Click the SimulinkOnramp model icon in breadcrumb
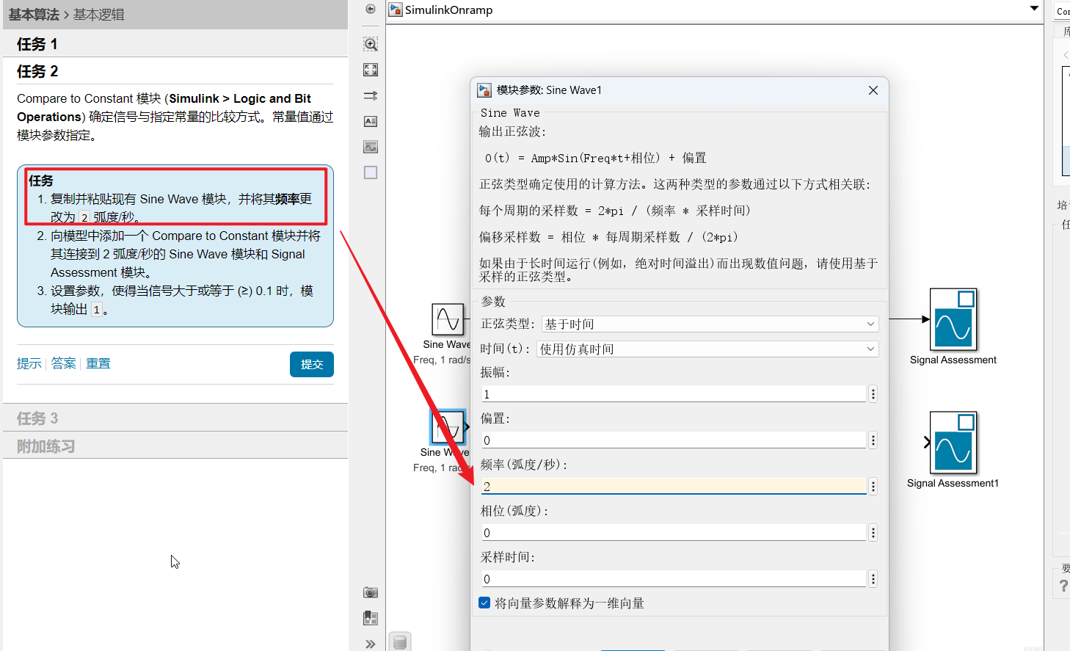The image size is (1070, 651). coord(396,10)
